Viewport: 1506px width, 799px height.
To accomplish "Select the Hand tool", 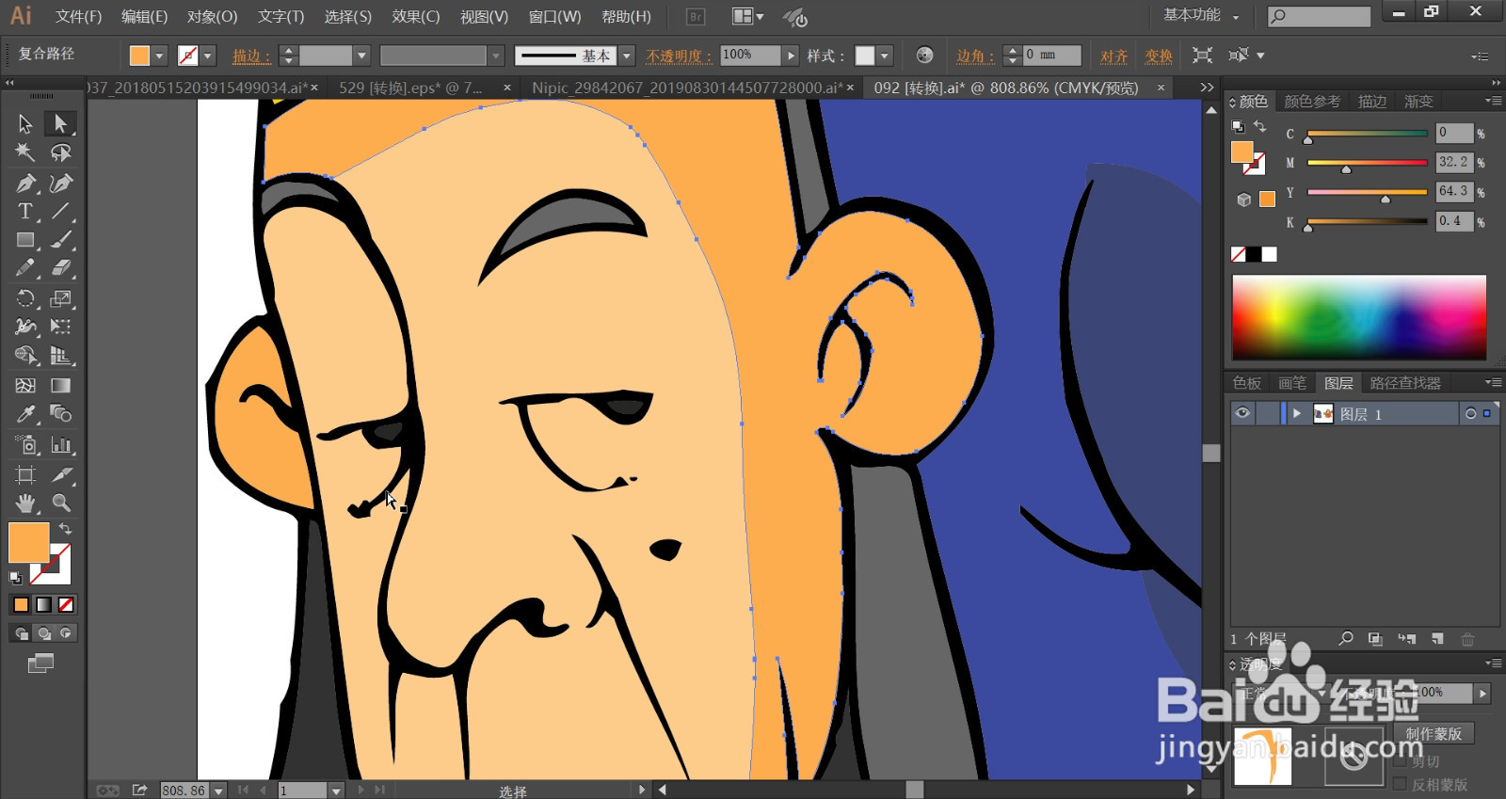I will pos(25,503).
